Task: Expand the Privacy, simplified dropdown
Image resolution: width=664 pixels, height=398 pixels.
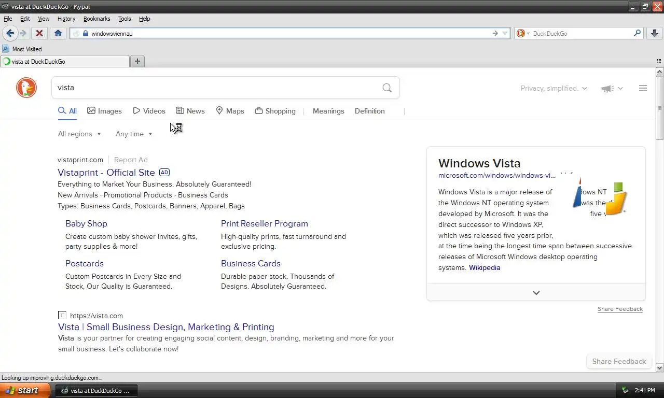Action: point(554,88)
